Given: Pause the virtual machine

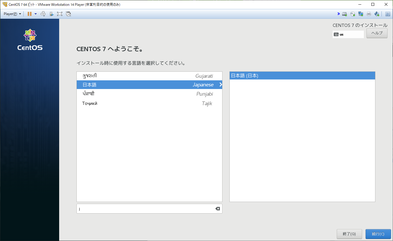Looking at the screenshot, I should point(29,14).
